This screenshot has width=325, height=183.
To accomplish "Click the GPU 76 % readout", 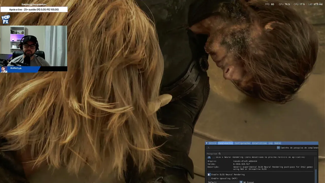I will click(284, 4).
